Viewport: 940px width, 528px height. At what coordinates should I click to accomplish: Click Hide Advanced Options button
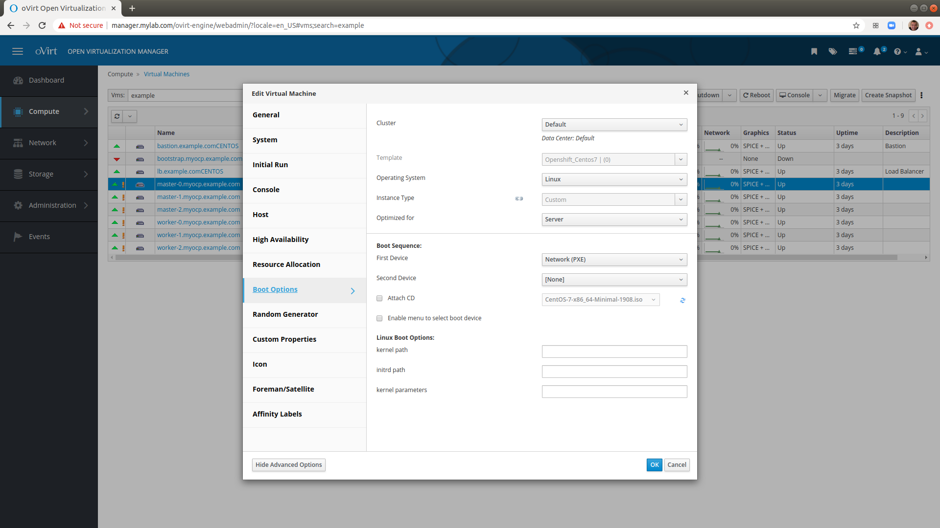288,465
